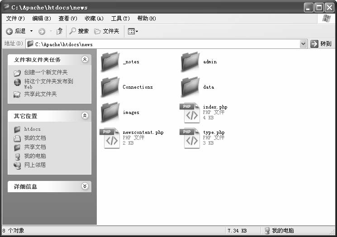
Task: Select the index.php file icon
Action: tap(190, 113)
